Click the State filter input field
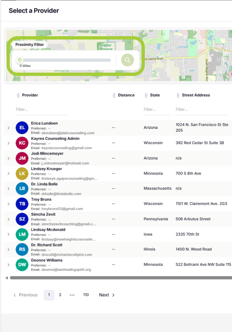This screenshot has height=332, width=232. click(157, 110)
